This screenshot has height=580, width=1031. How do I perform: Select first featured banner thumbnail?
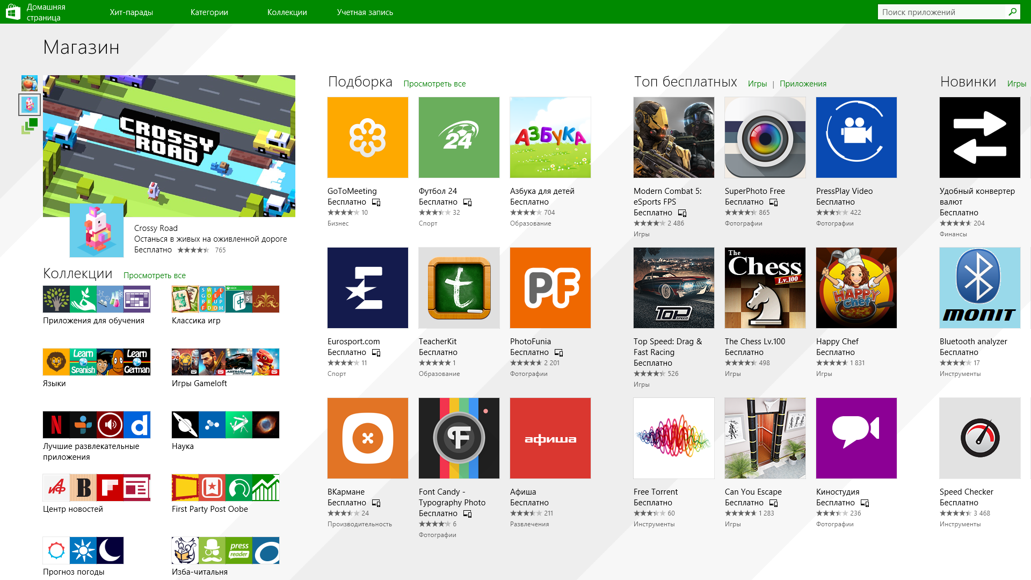(30, 83)
